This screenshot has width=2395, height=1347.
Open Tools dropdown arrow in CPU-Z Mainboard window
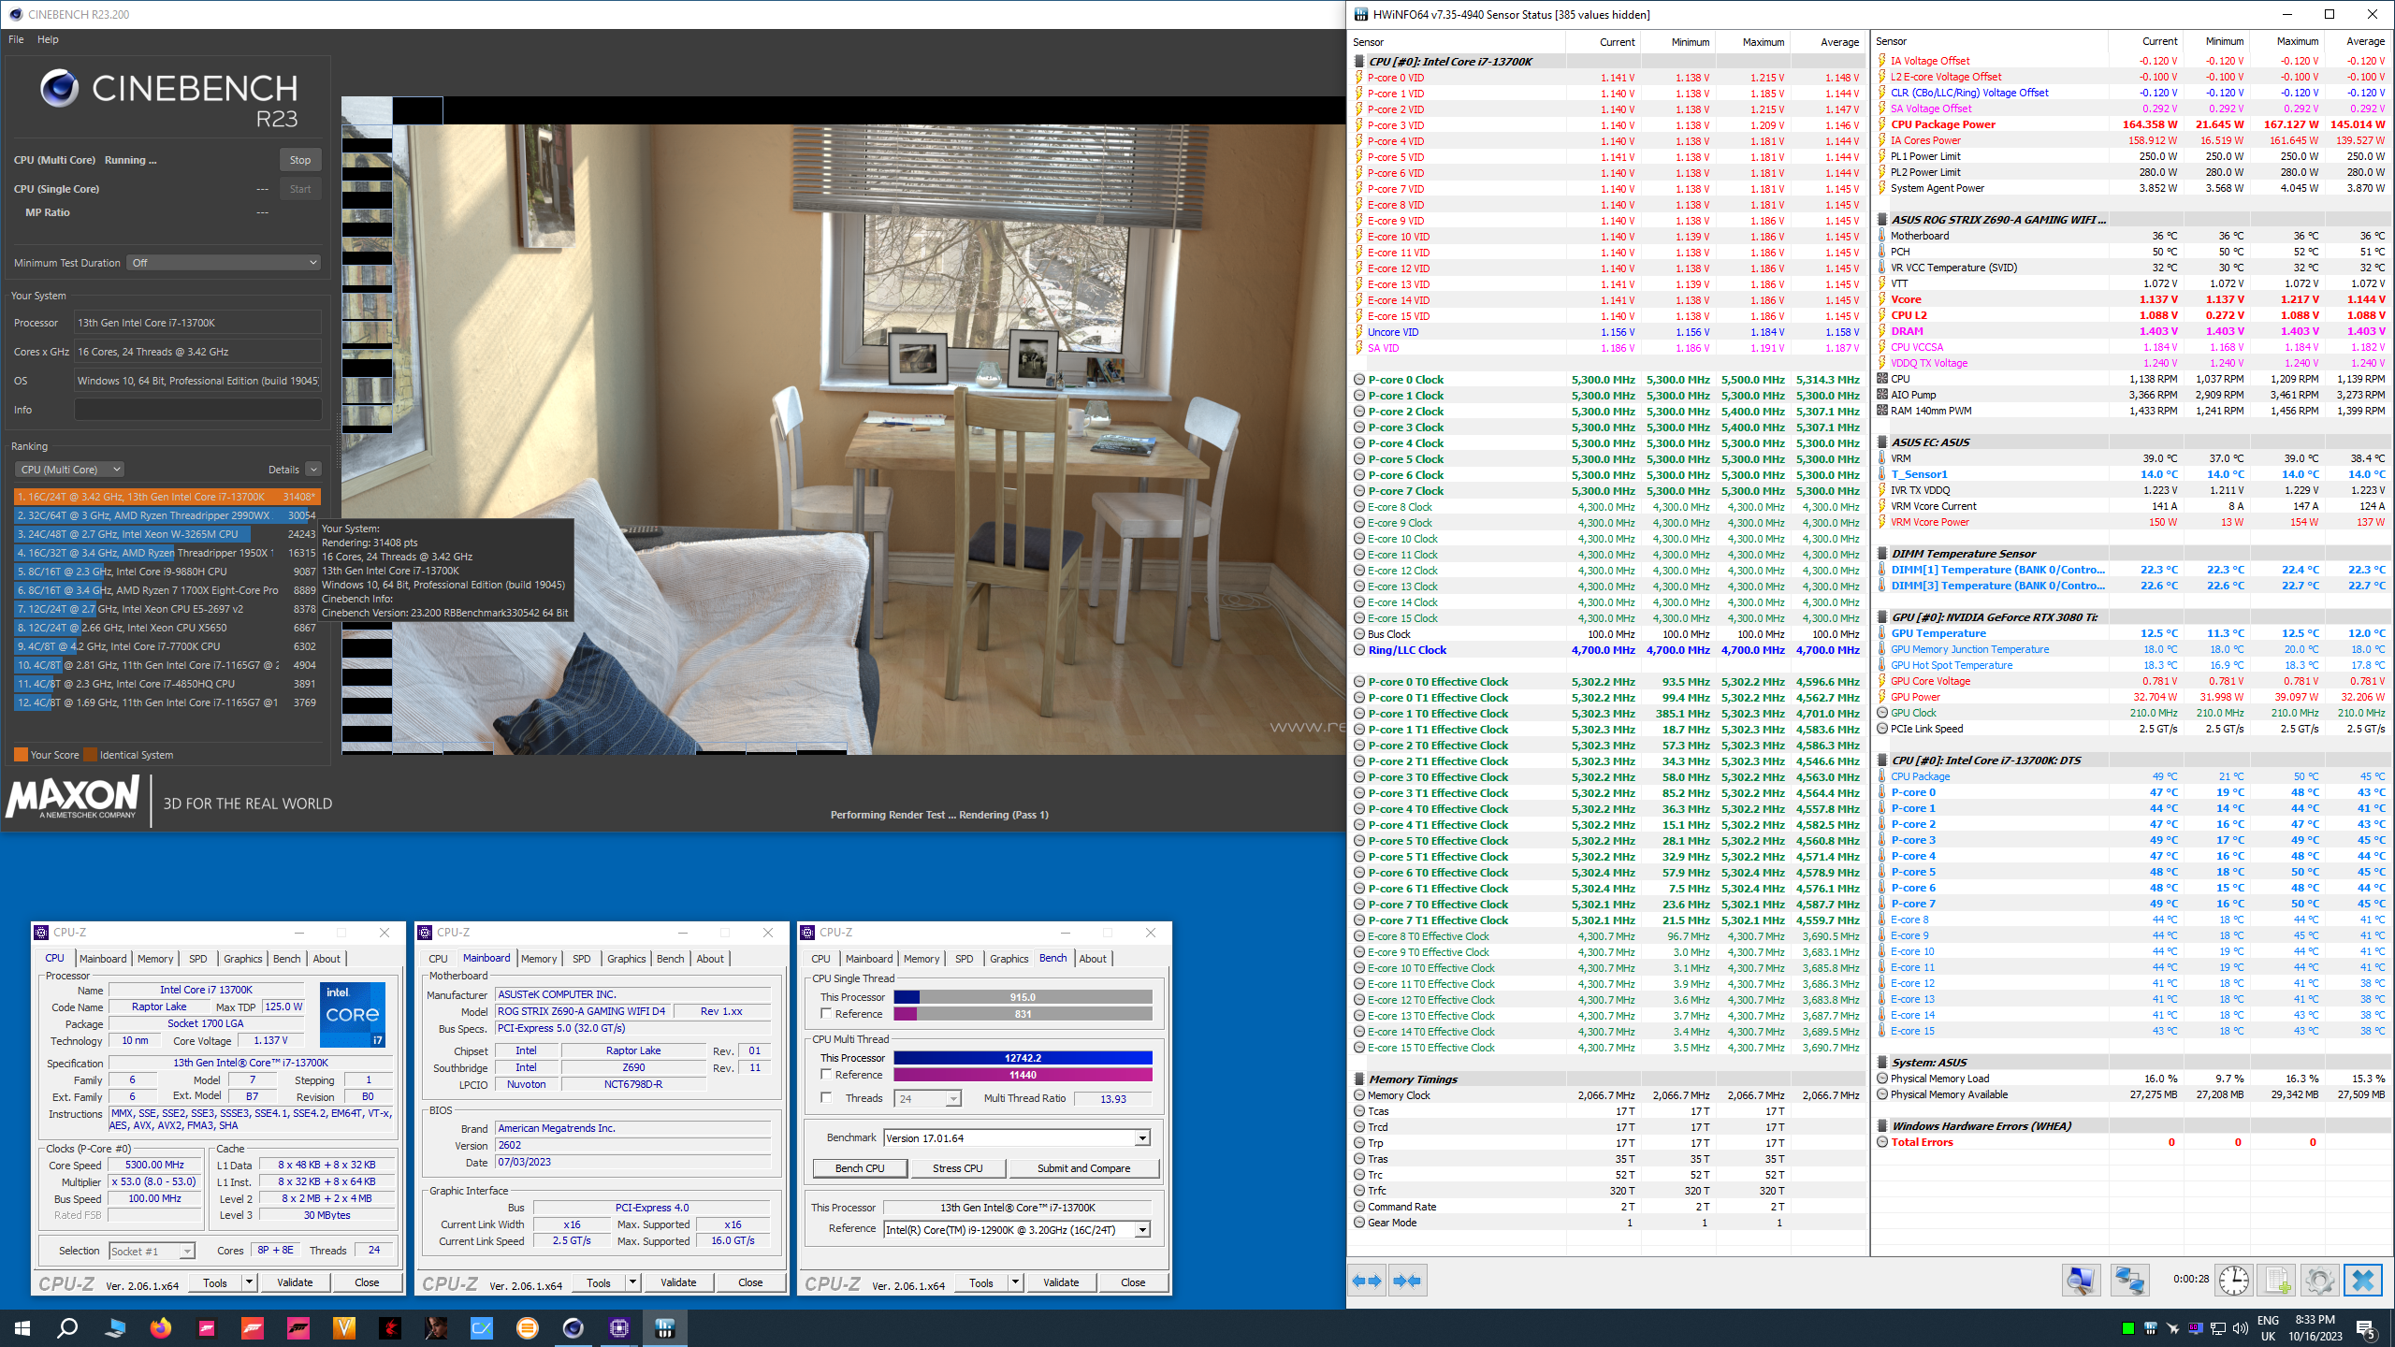tap(632, 1282)
